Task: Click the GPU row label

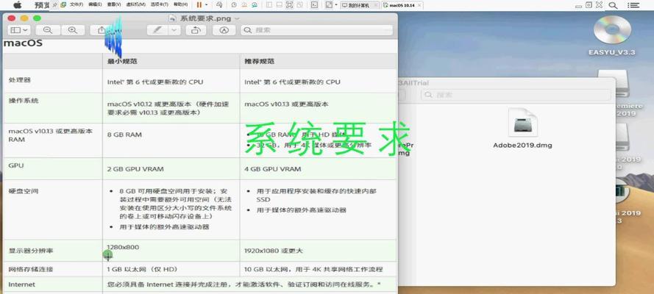Action: (x=16, y=165)
